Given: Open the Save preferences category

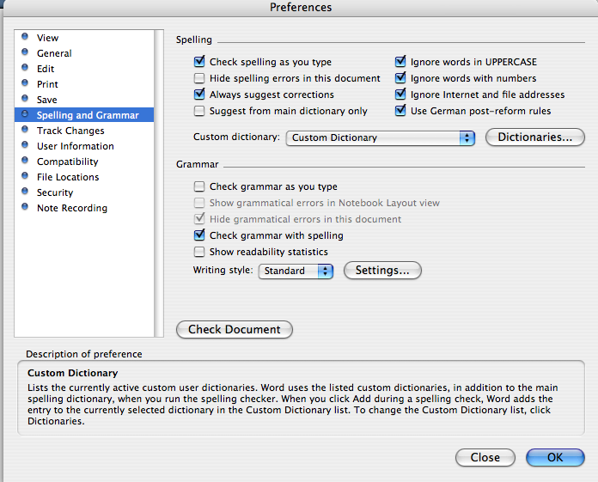Looking at the screenshot, I should 84,100.
